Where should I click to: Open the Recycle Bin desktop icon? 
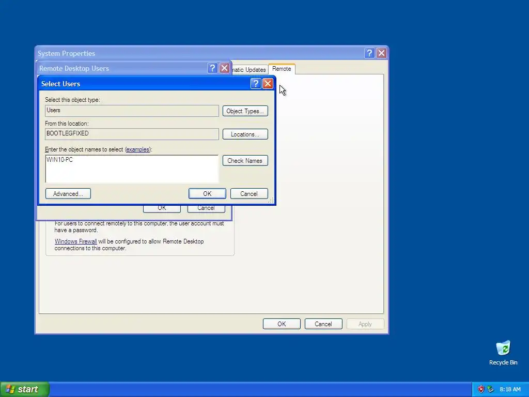point(503,353)
